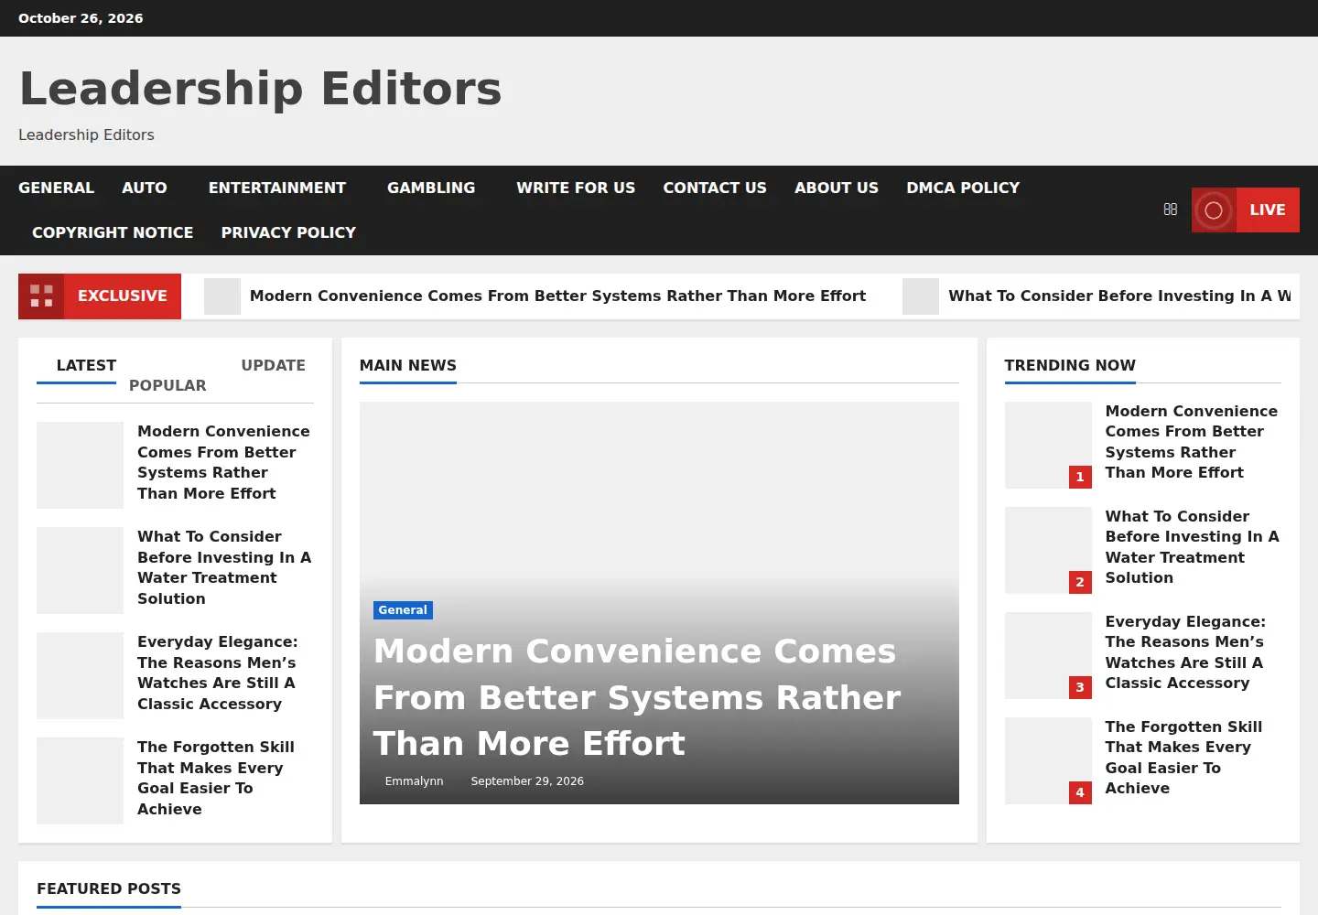Image resolution: width=1318 pixels, height=915 pixels.
Task: Click the blue General category badge
Action: 403,610
